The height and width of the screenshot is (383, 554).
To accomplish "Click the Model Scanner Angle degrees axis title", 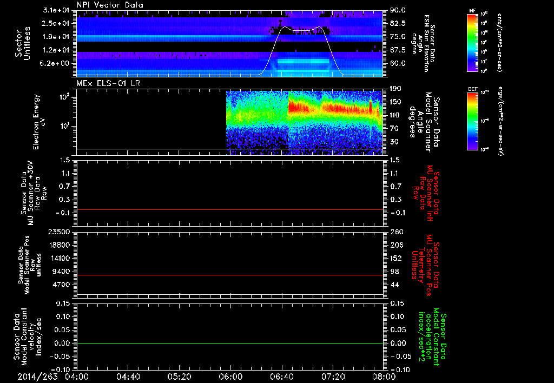I will coord(424,122).
